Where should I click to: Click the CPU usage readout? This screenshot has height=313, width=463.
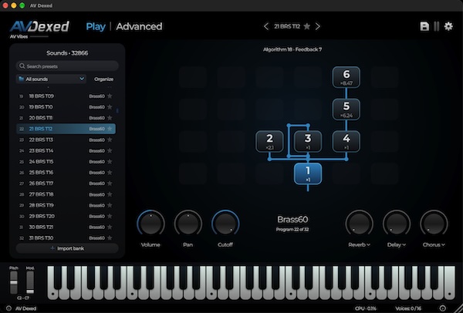366,308
